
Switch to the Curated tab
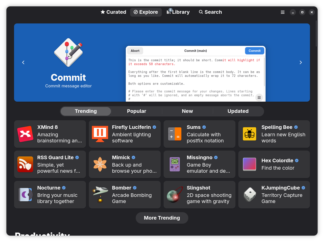pos(113,12)
